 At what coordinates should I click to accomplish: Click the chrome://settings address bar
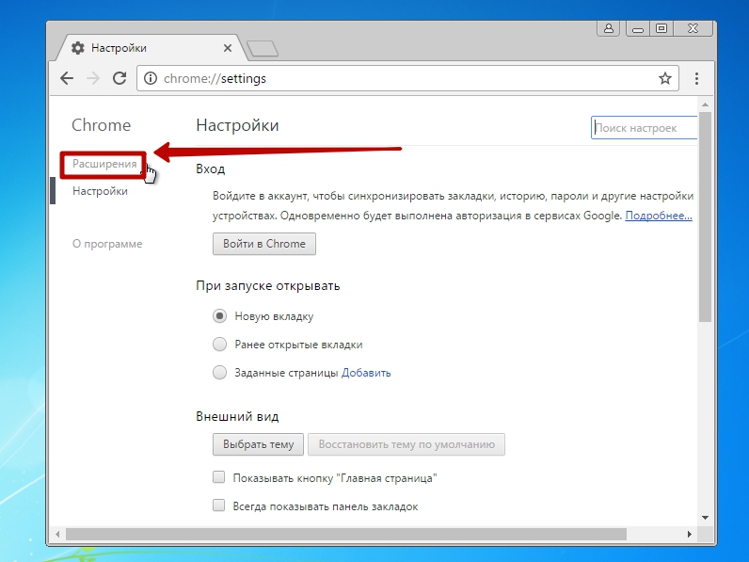click(407, 78)
